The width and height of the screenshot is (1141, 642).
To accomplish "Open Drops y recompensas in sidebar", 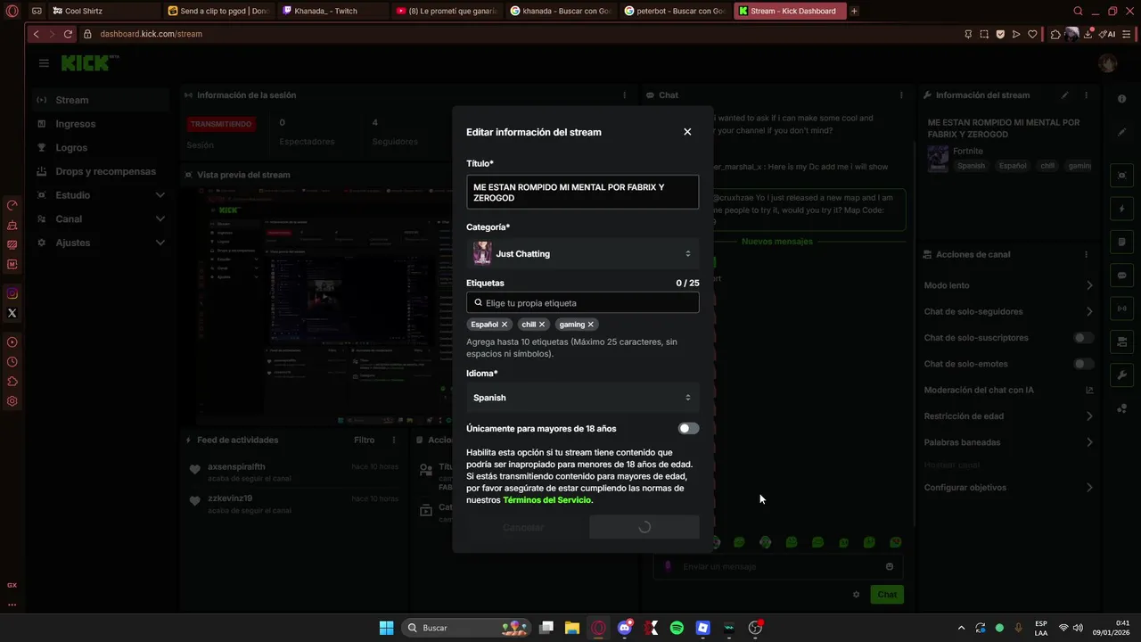I will (x=100, y=171).
